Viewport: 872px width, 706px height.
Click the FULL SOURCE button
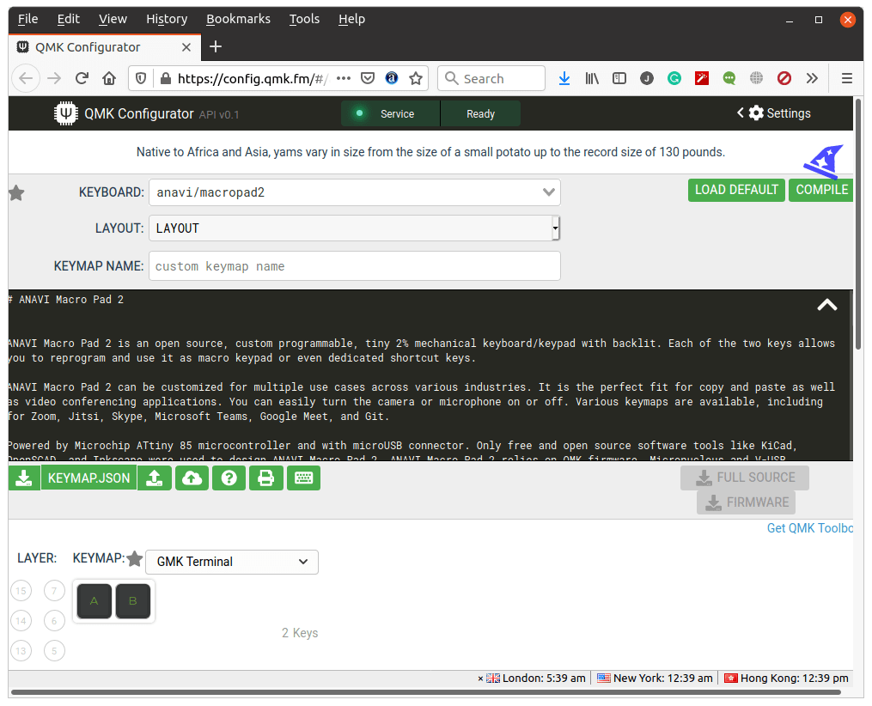tap(745, 478)
